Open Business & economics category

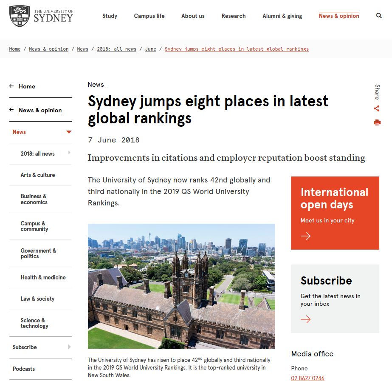[34, 199]
